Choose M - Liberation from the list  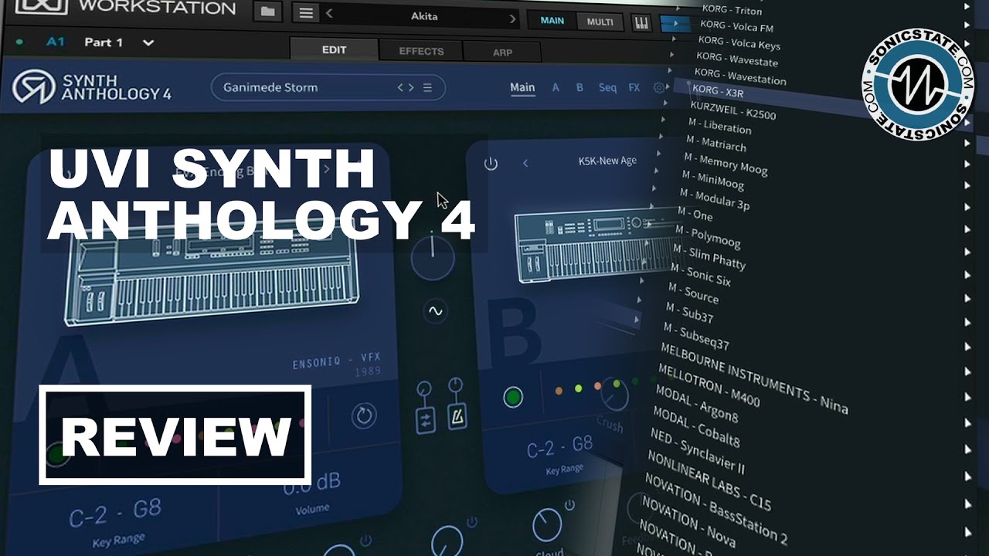coord(719,126)
